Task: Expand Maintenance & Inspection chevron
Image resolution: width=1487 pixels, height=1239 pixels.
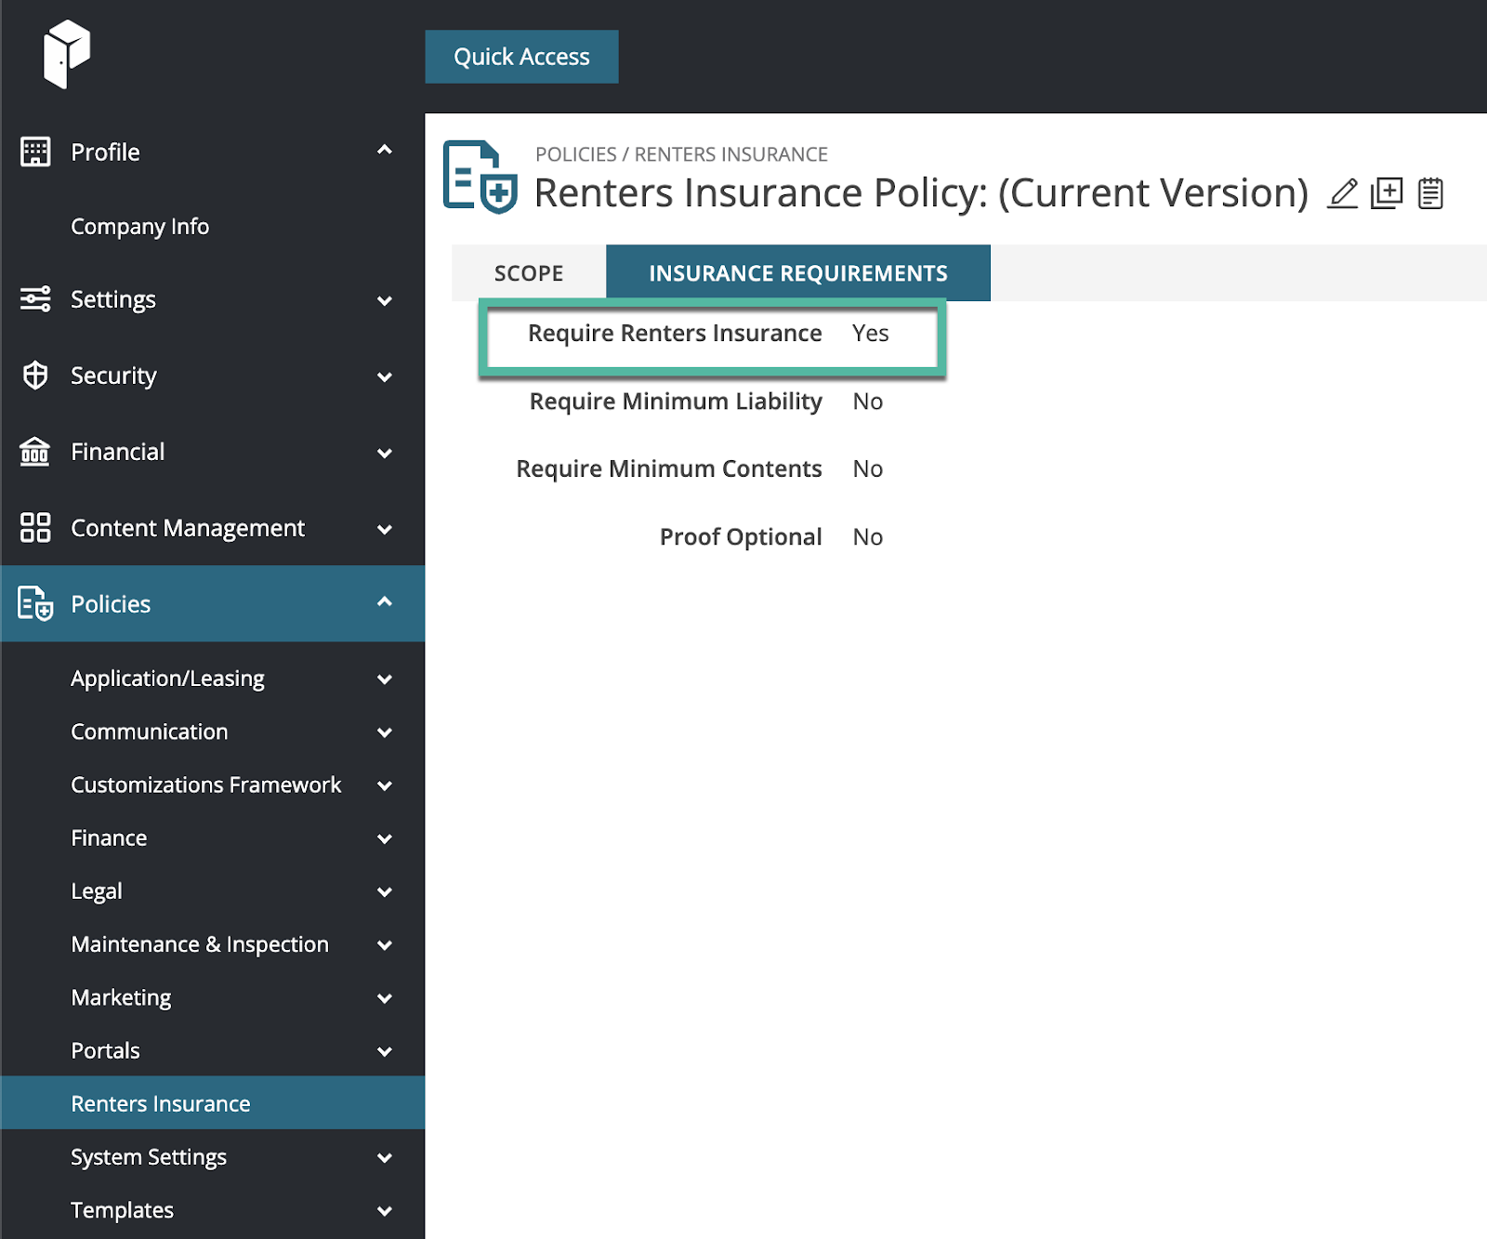Action: [385, 945]
